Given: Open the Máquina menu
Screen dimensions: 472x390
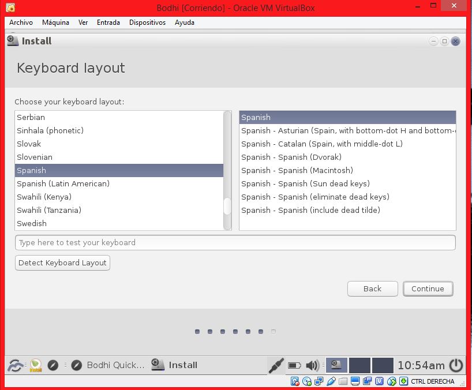Looking at the screenshot, I should [x=55, y=22].
